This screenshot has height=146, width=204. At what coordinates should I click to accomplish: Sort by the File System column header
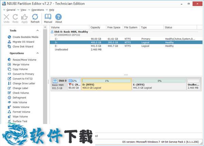tap(131, 27)
